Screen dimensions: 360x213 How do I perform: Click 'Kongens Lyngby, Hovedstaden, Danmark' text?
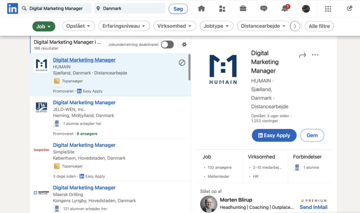tap(94, 201)
